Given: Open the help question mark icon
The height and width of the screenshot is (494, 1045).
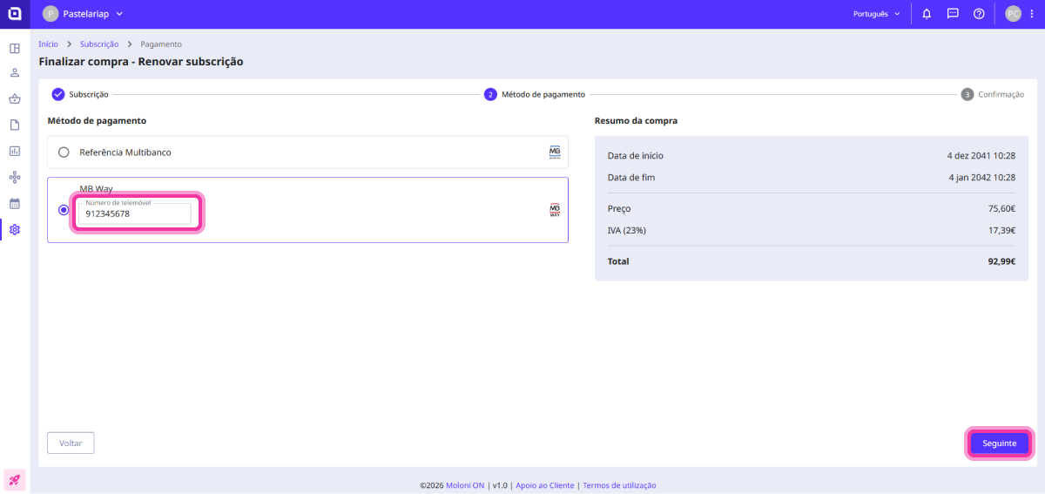Looking at the screenshot, I should pos(979,14).
